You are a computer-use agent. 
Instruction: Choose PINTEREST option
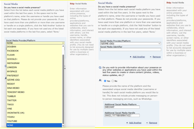[34, 76]
